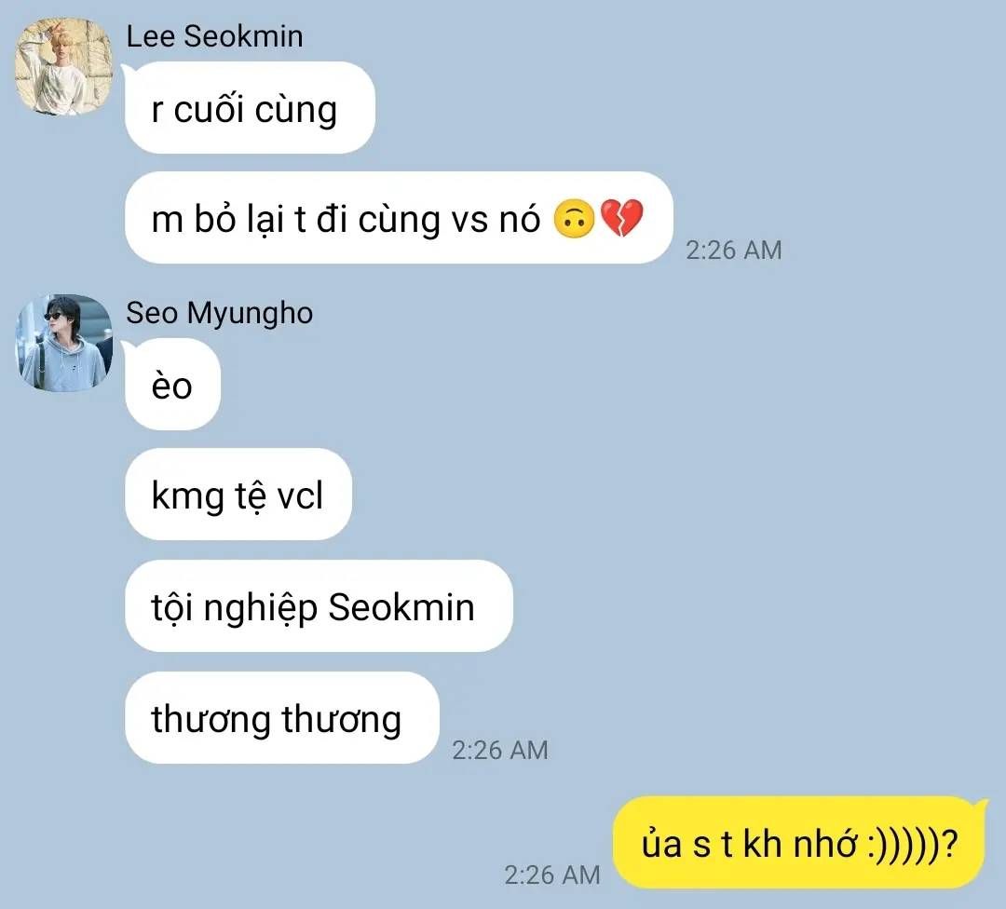Select the 'èo' message bubble
Screen dimensions: 1006x909
pyautogui.click(x=172, y=385)
